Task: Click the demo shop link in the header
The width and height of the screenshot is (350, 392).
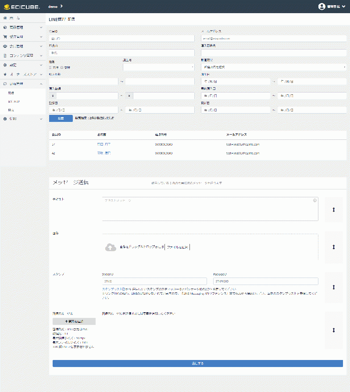Action: point(53,7)
